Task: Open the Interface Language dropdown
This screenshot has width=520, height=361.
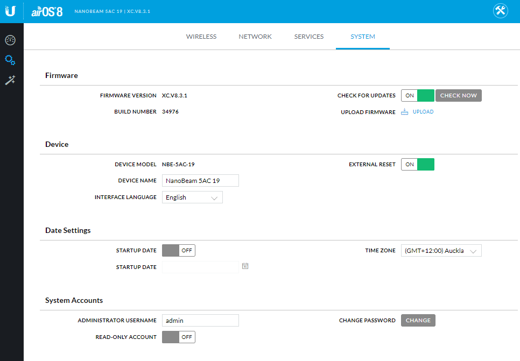Action: tap(192, 197)
